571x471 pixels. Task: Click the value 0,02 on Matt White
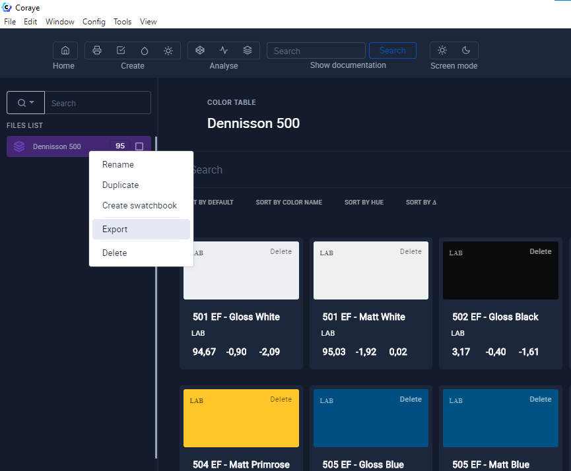coord(398,352)
